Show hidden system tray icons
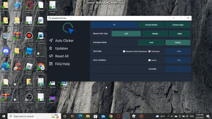The image size is (212, 119). [168, 116]
